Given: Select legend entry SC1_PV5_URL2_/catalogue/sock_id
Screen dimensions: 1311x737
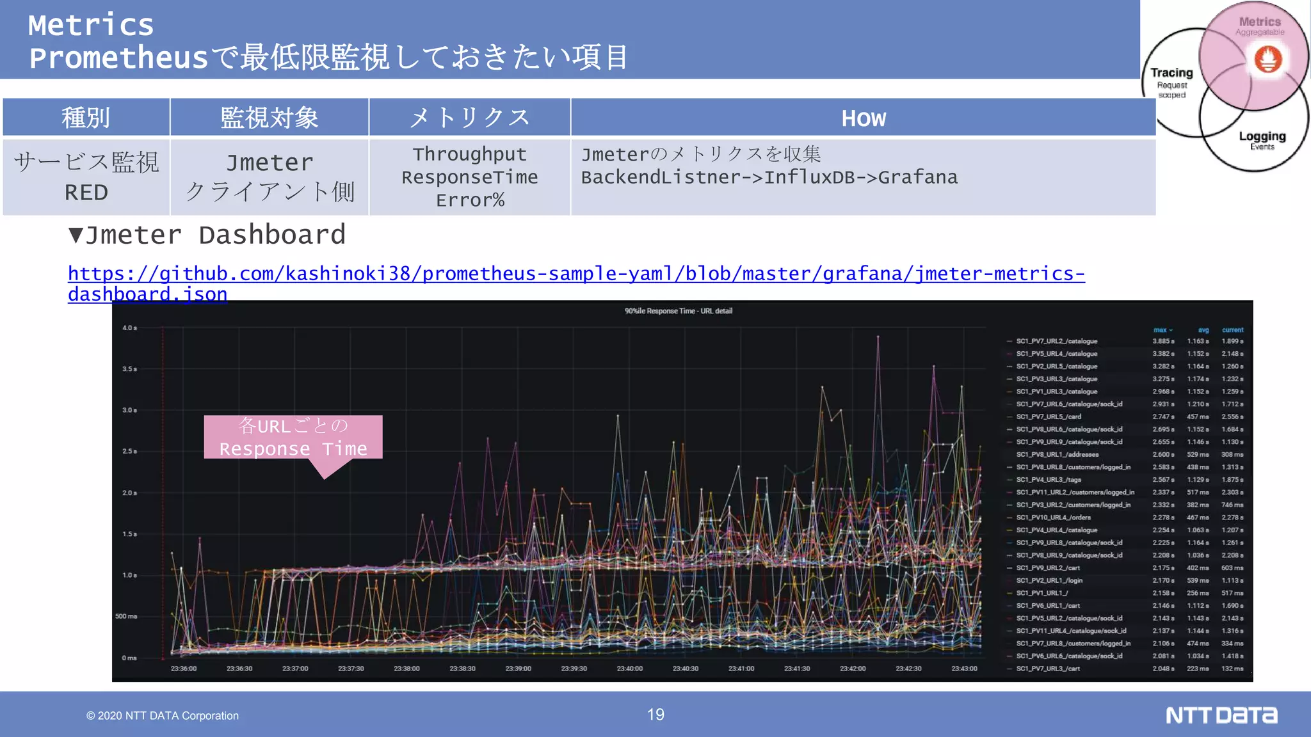Looking at the screenshot, I should click(1069, 618).
